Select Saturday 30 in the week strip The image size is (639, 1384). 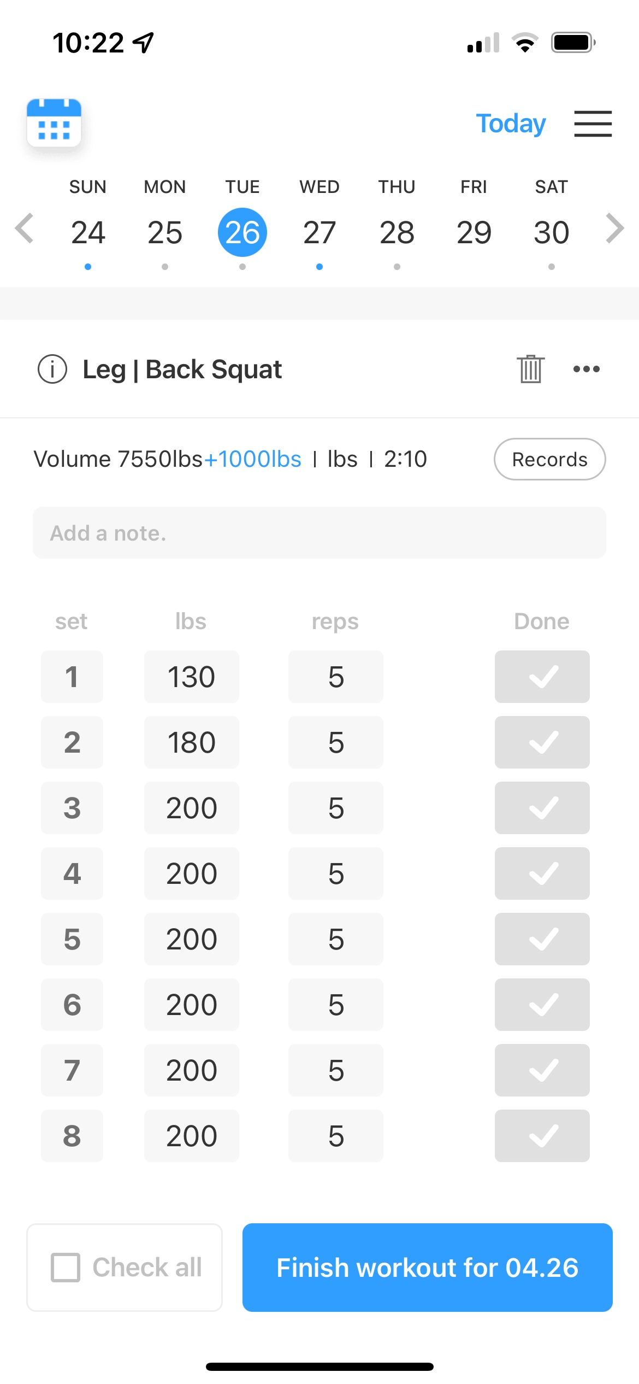[551, 232]
